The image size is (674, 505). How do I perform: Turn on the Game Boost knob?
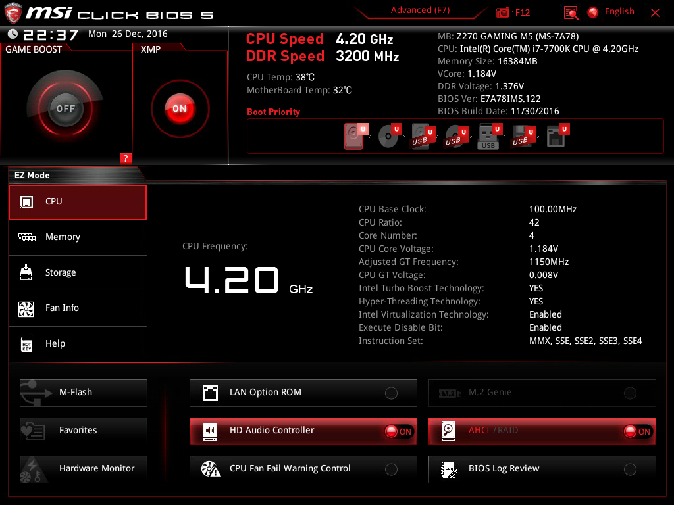click(x=65, y=108)
